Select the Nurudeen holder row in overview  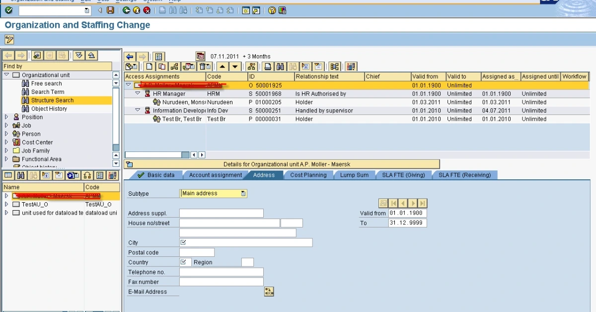coord(357,102)
